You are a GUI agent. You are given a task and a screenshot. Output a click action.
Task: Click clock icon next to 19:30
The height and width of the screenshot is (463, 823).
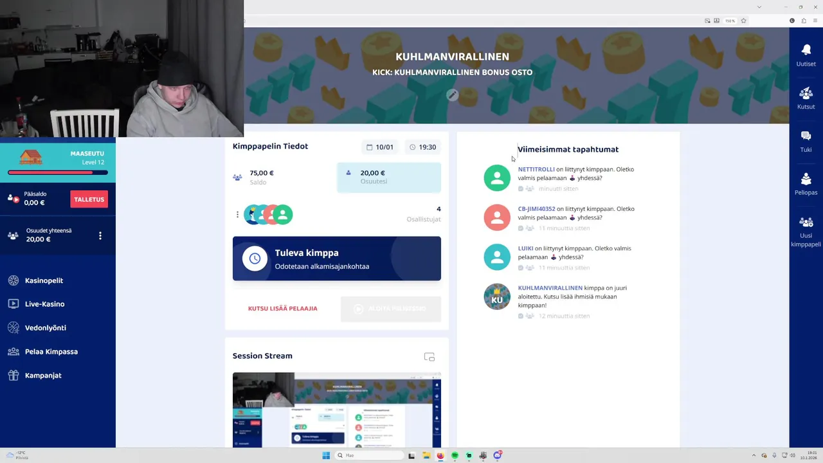tap(413, 147)
